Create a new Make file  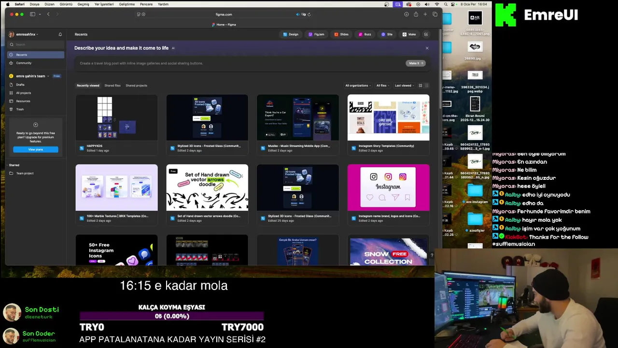click(x=409, y=34)
